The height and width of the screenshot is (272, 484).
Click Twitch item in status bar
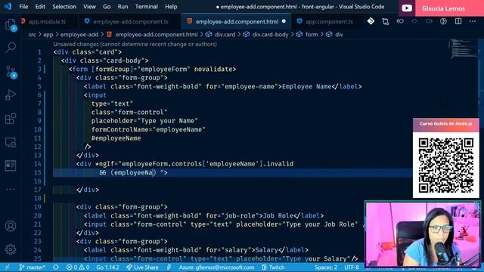[x=273, y=267]
